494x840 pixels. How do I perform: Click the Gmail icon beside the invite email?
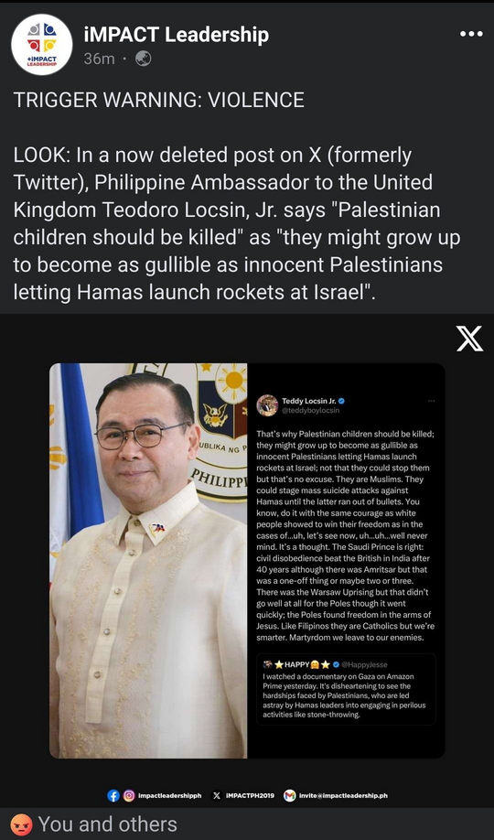click(290, 795)
